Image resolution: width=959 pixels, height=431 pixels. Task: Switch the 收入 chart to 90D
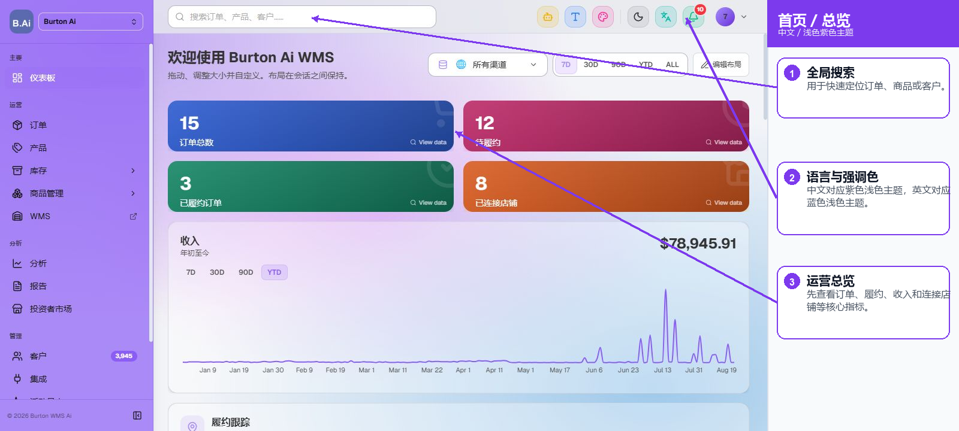pyautogui.click(x=246, y=272)
